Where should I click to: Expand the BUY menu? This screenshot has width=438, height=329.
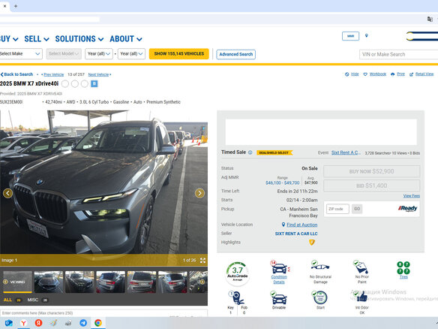click(x=8, y=39)
